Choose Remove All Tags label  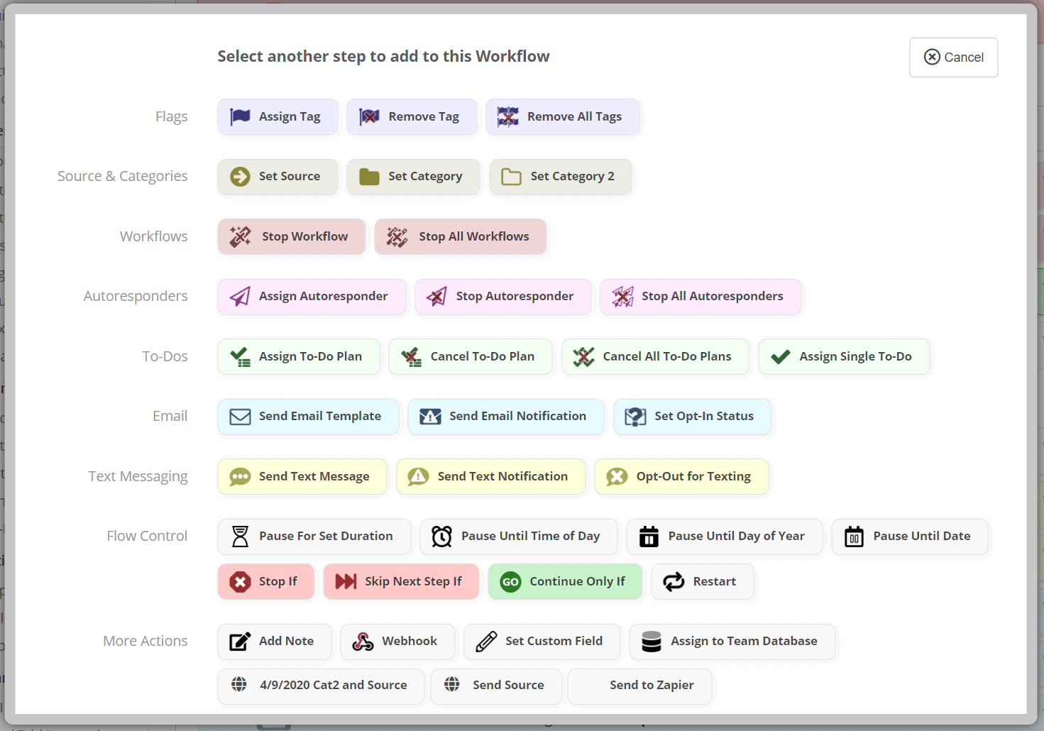(x=574, y=116)
